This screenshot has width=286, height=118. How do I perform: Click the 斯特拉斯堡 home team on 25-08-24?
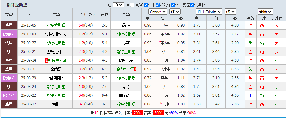tap(56, 87)
